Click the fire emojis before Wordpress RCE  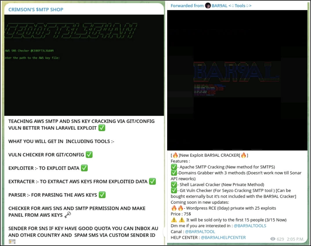pos(177,208)
